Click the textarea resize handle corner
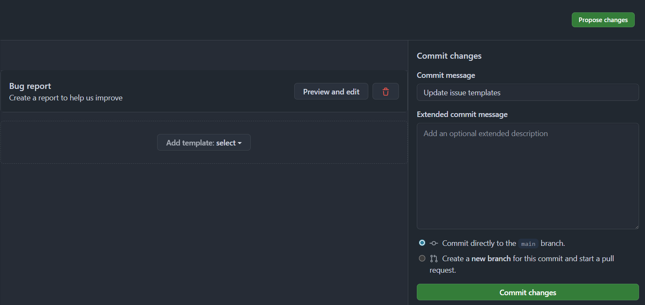 click(636, 226)
